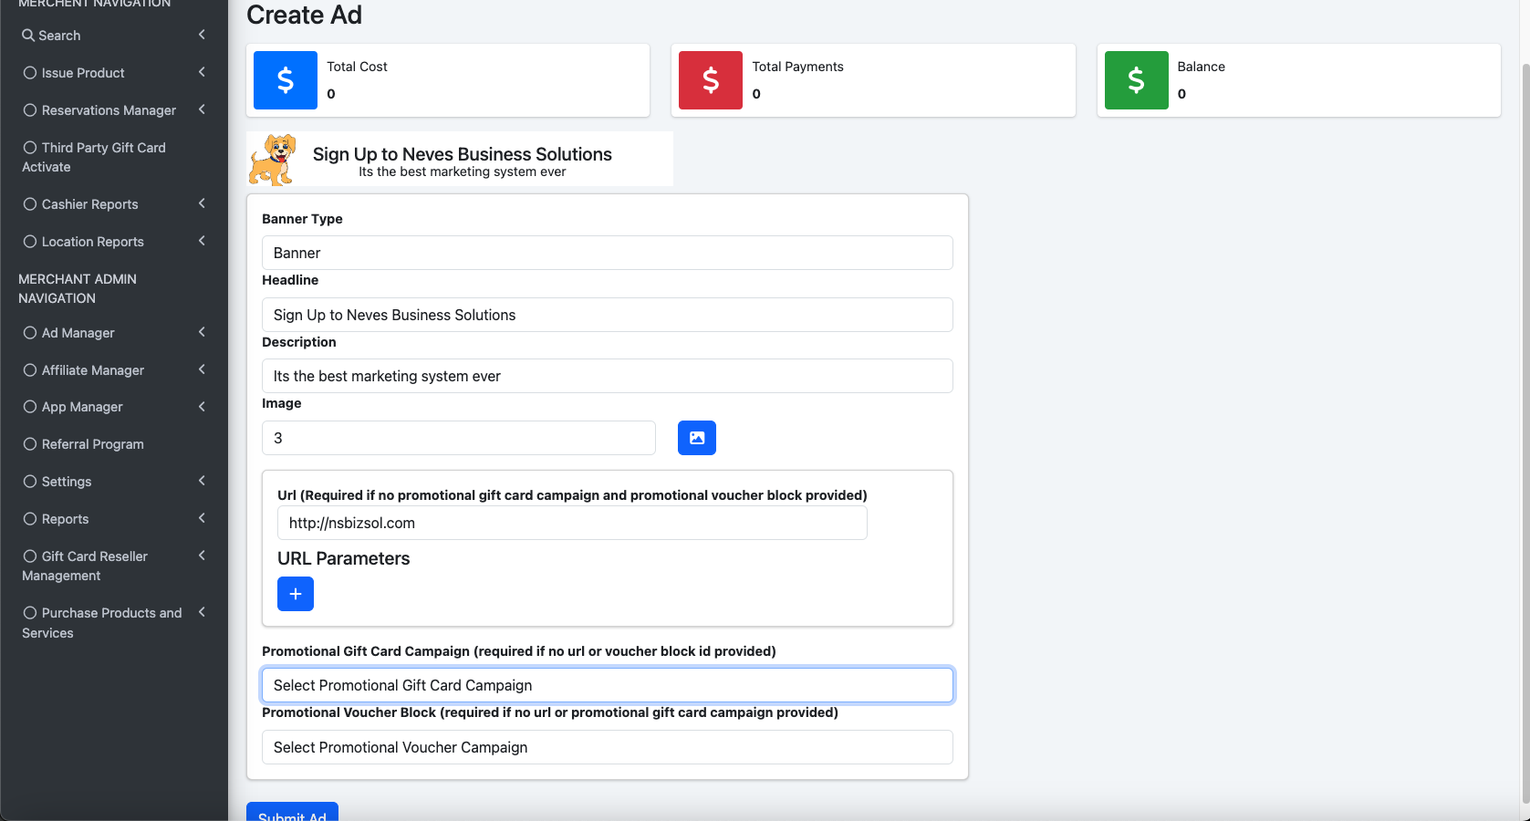Open Ad Manager menu item

[114, 333]
